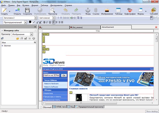Insert picture via Изображение icon
The image size is (159, 113).
coord(107,10)
